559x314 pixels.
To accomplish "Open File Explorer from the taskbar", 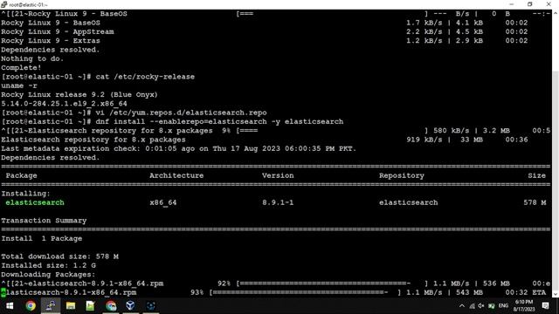I will click(x=71, y=306).
